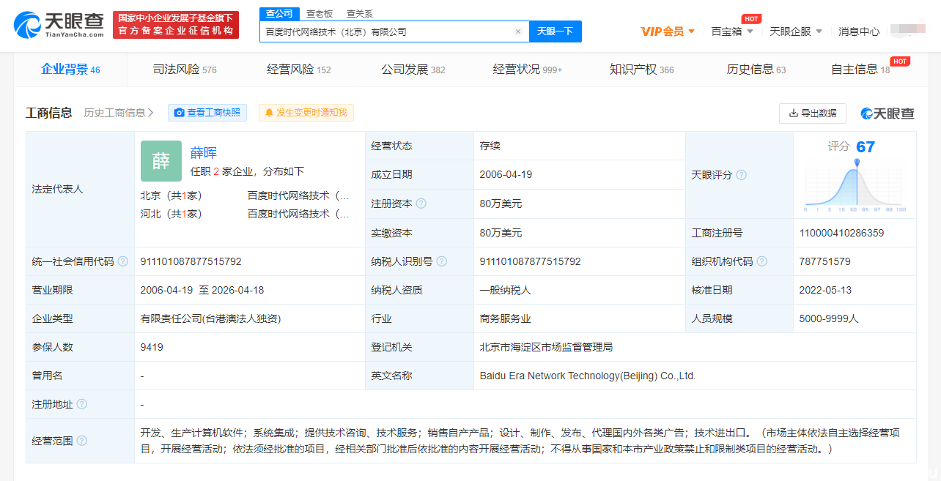Click the 注册资本 value 80万美元
Viewport: 941px width, 481px height.
tap(501, 204)
